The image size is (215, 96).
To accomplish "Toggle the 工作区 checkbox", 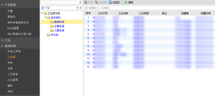I will 99,8.
